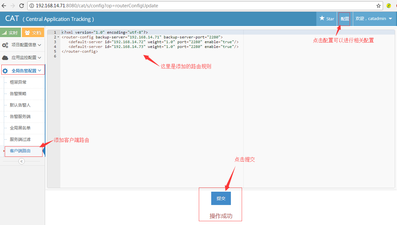Open 告警策略 in the sidebar
Viewport: 397px width, 225px height.
[18, 94]
